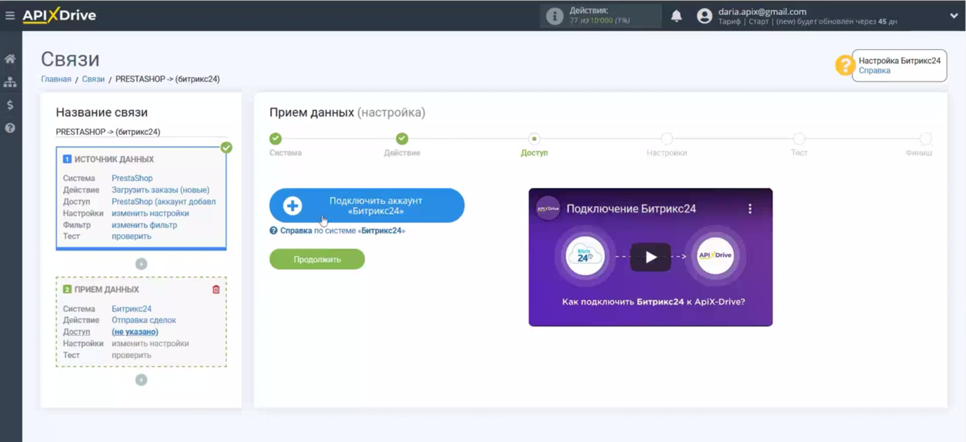Open the video more options three-dot menu
966x442 pixels.
tap(750, 208)
